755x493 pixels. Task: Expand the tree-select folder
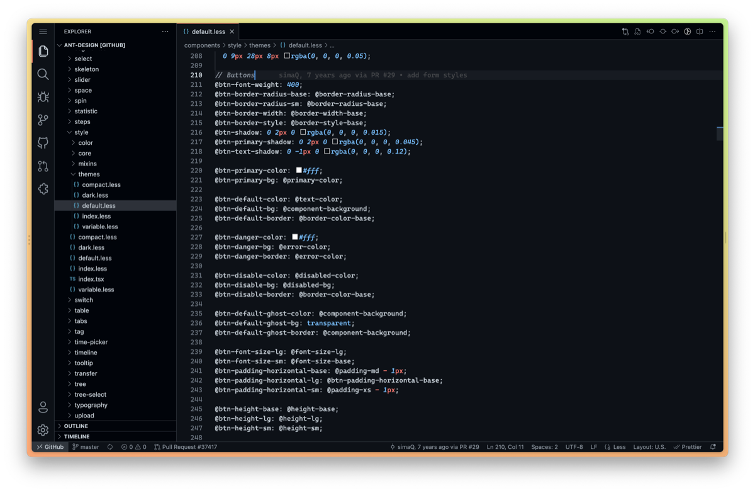115,395
